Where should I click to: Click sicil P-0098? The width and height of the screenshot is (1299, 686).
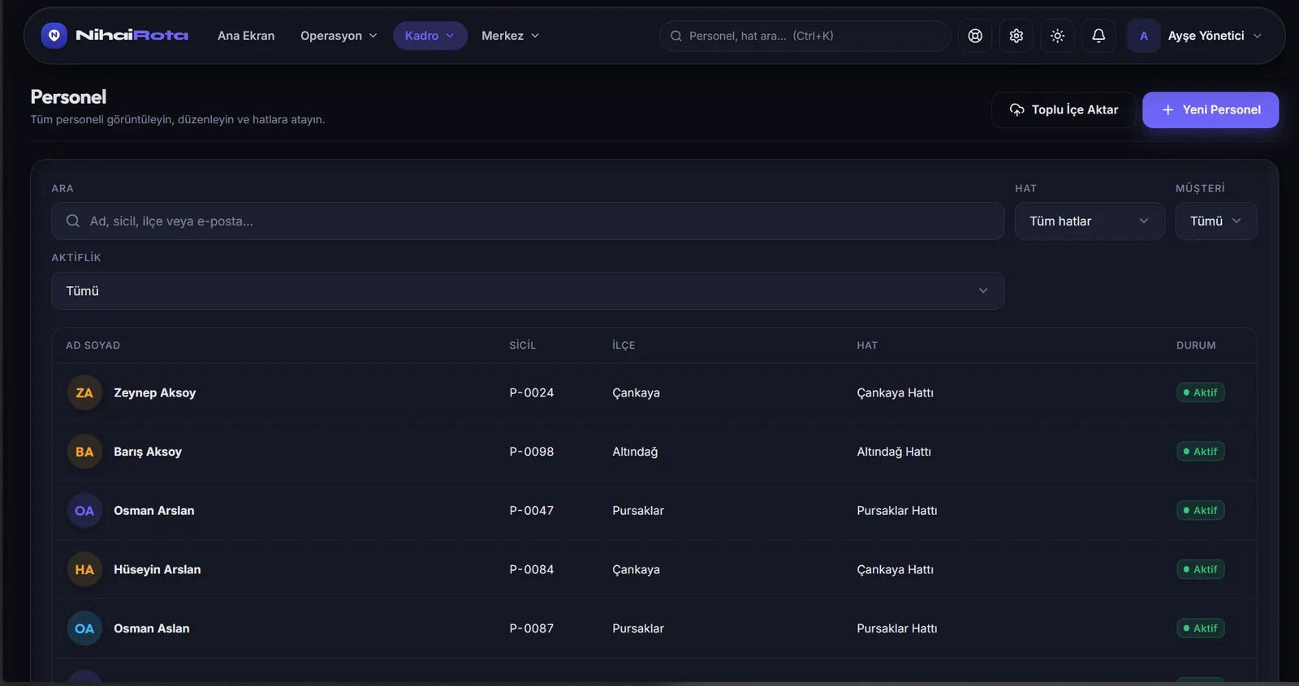coord(532,452)
